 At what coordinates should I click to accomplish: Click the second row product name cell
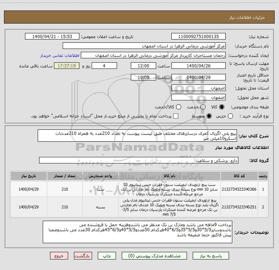click(170, 207)
